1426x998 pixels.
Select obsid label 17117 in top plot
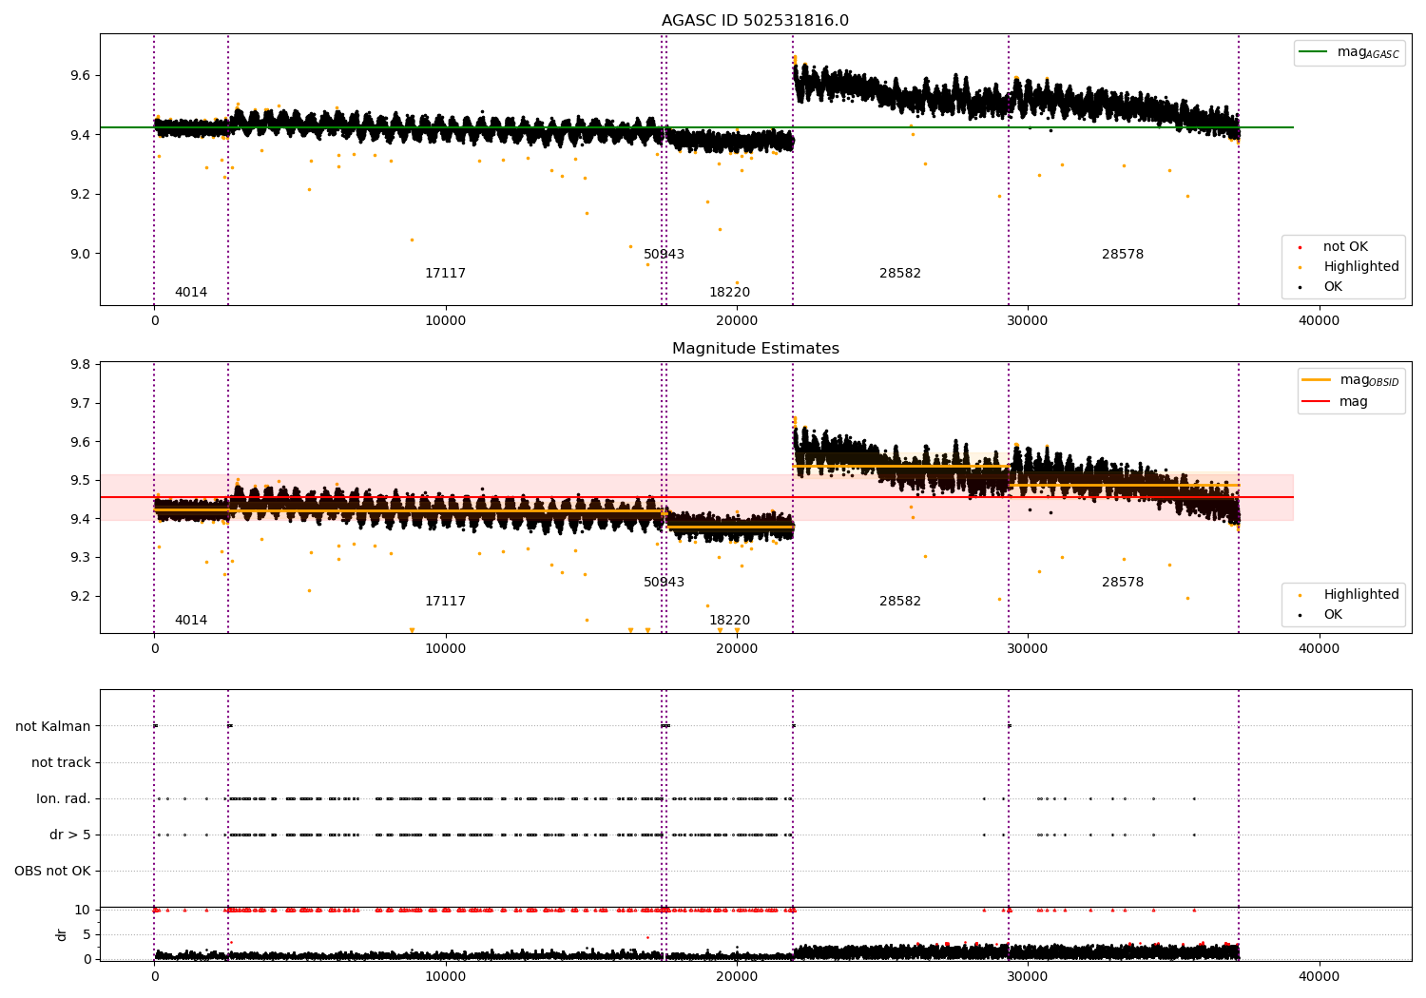click(x=445, y=274)
